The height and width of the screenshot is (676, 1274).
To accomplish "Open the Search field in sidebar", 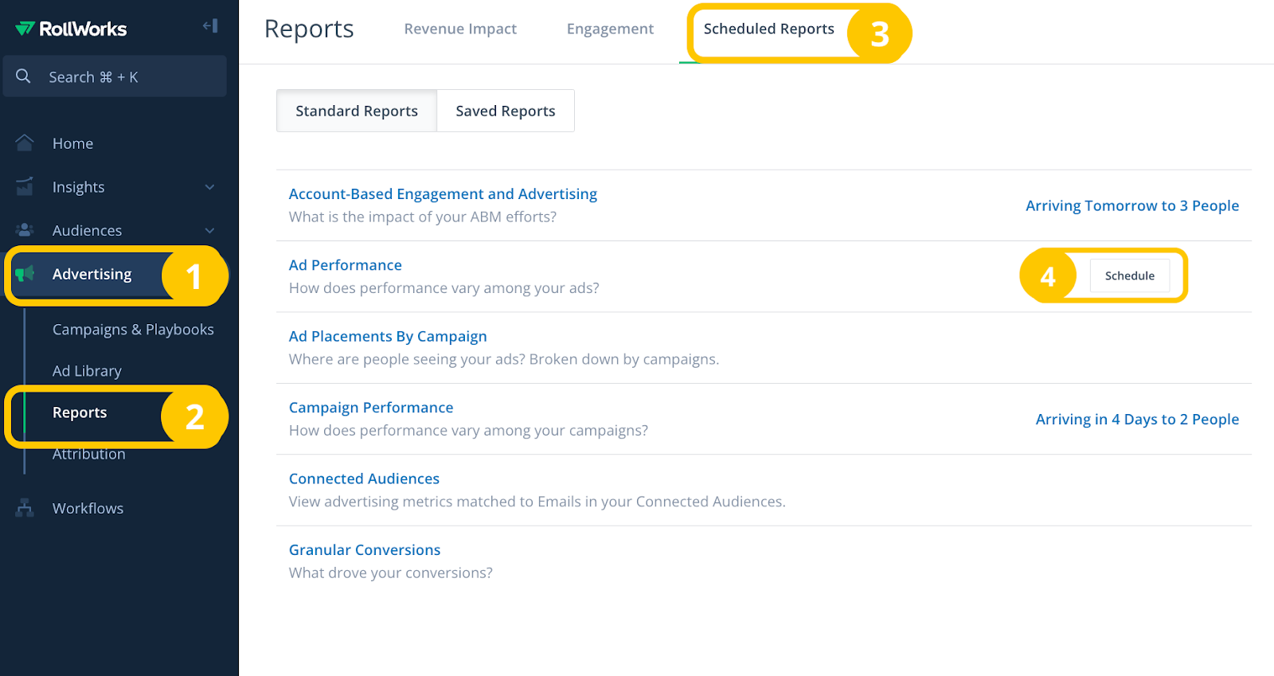I will click(115, 76).
